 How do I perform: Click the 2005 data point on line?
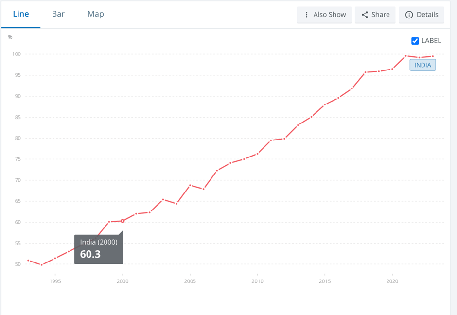click(190, 185)
